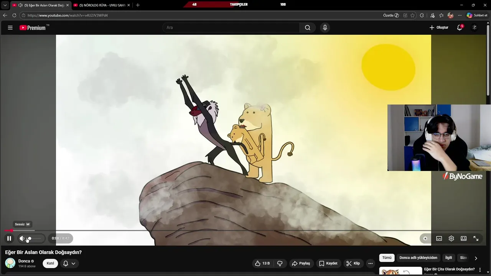491x276 pixels.
Task: Mute the video using the speaker icon
Action: pos(22,238)
